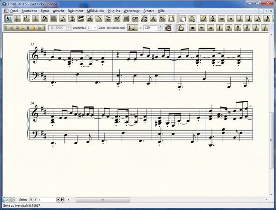Screen dimensions: 276x210
Task: Select the HyperScribe keyboard tool
Action: pyautogui.click(x=81, y=19)
